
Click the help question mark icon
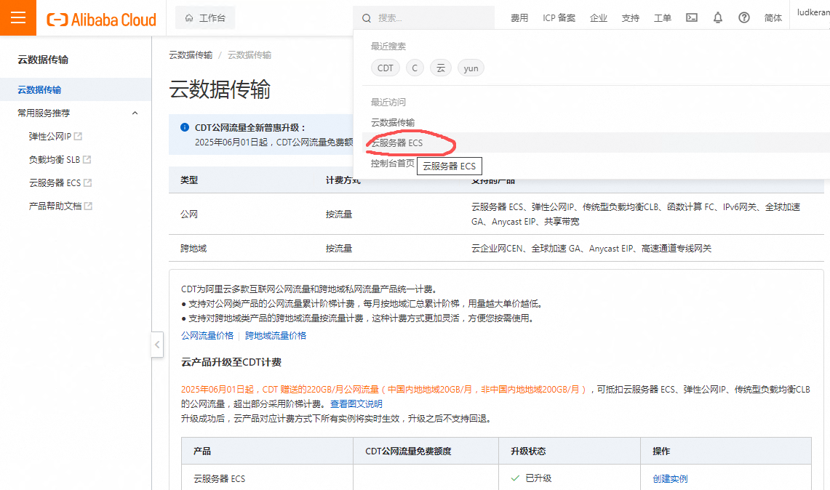(743, 18)
